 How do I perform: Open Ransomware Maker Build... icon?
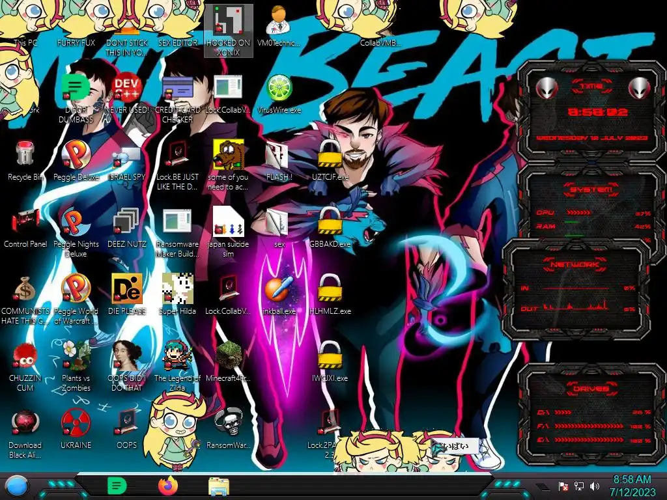(x=177, y=232)
